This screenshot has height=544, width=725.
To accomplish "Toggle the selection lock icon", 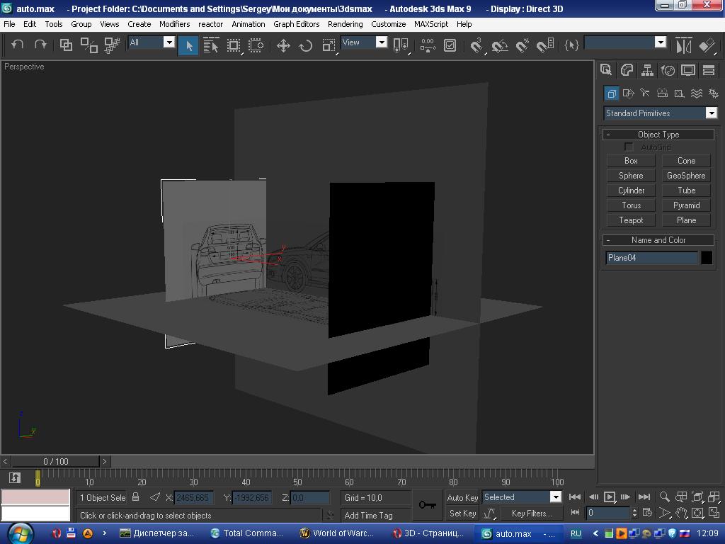I will [136, 497].
